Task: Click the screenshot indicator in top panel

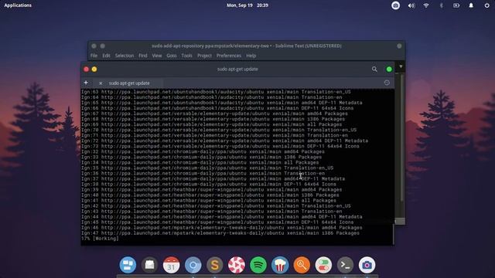Action: tap(395, 5)
